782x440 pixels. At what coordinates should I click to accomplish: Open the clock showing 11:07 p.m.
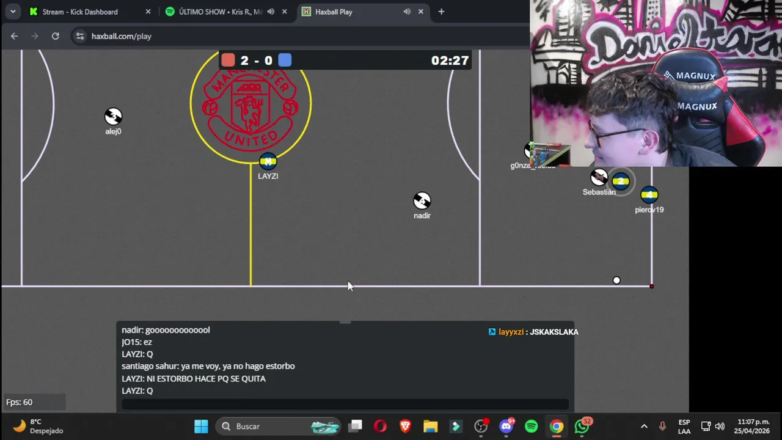click(x=753, y=426)
